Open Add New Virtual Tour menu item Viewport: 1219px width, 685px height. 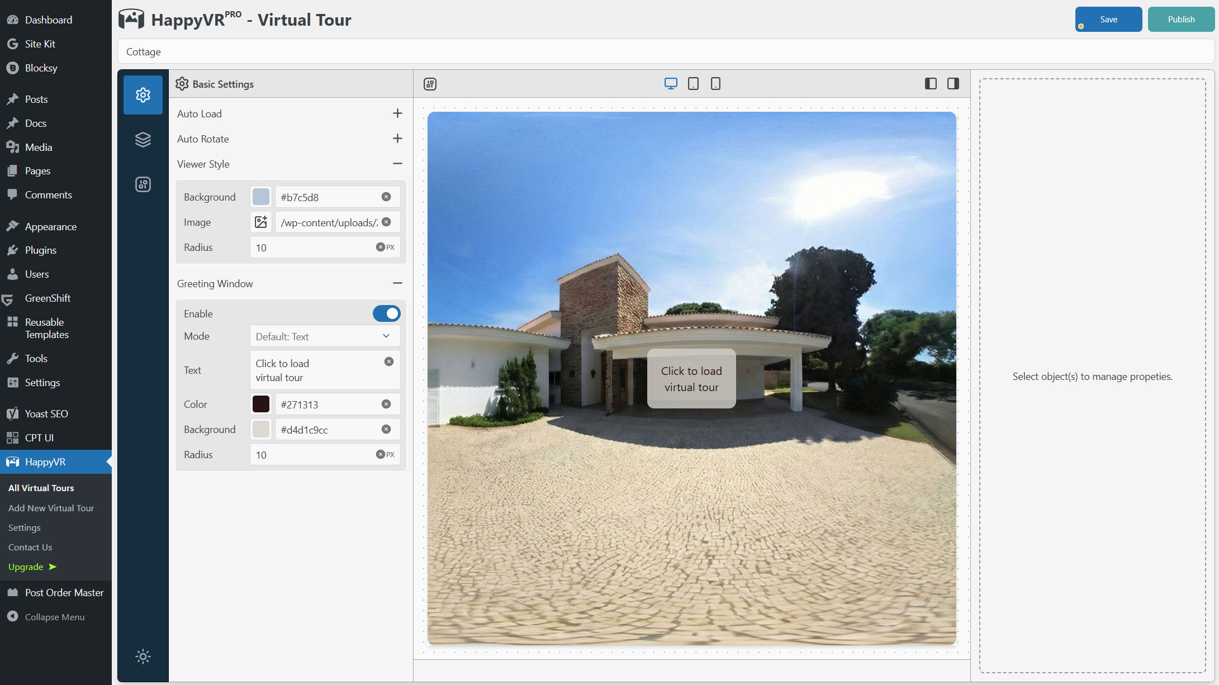[51, 508]
